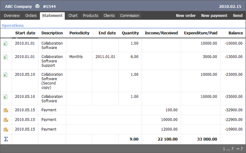
Task: Open order icon in row with balance -10000.00
Action: click(x=5, y=44)
